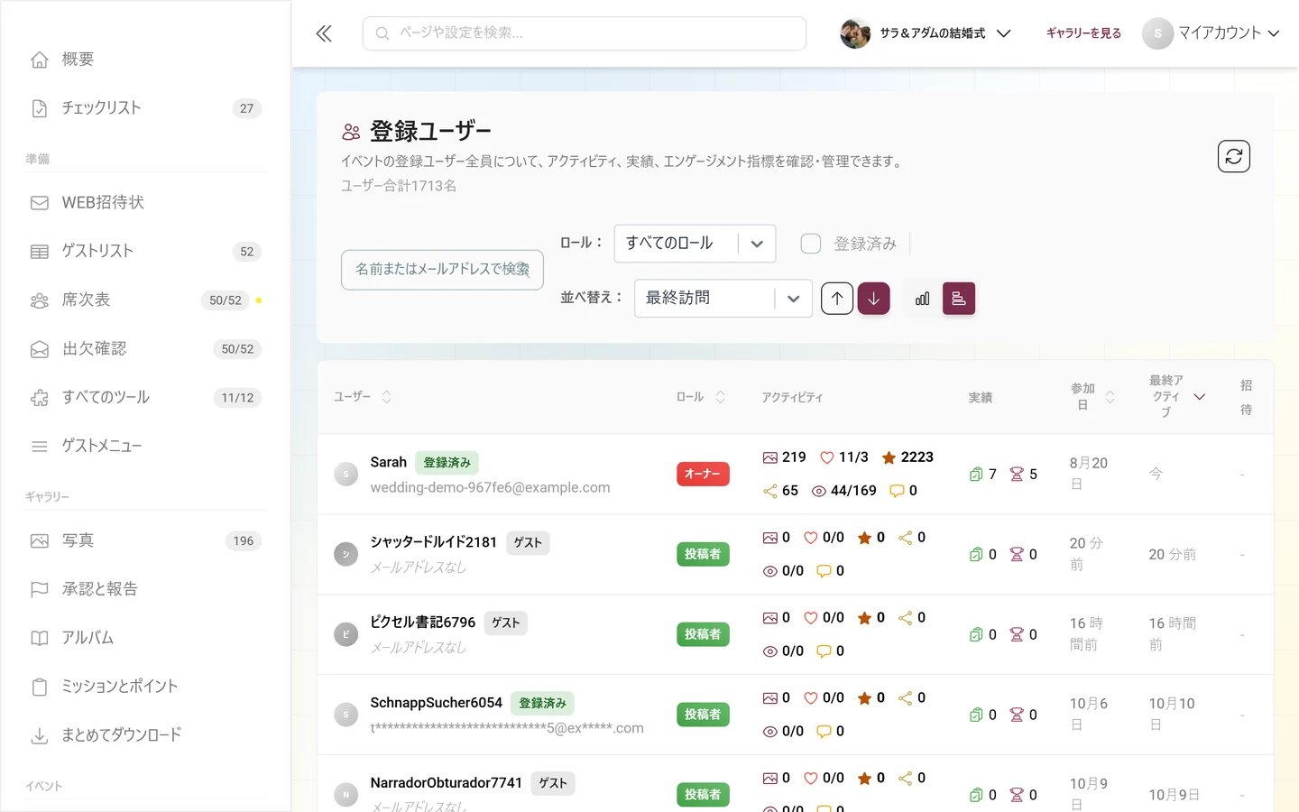Click the refresh icon button
Screen dimensions: 1299x812
click(1233, 156)
